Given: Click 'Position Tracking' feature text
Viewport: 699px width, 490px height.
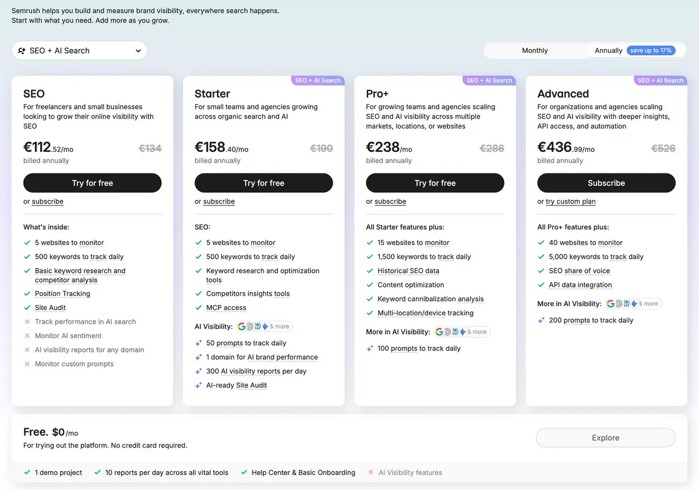Looking at the screenshot, I should click(x=62, y=294).
